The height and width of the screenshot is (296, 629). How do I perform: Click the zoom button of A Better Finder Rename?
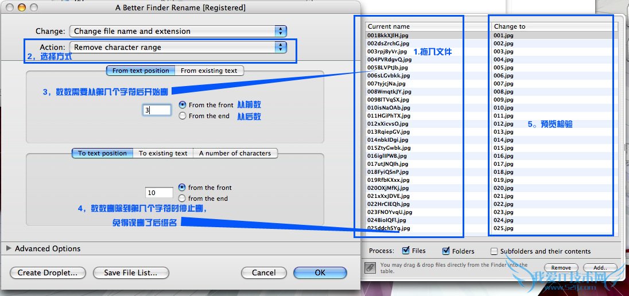coord(34,7)
